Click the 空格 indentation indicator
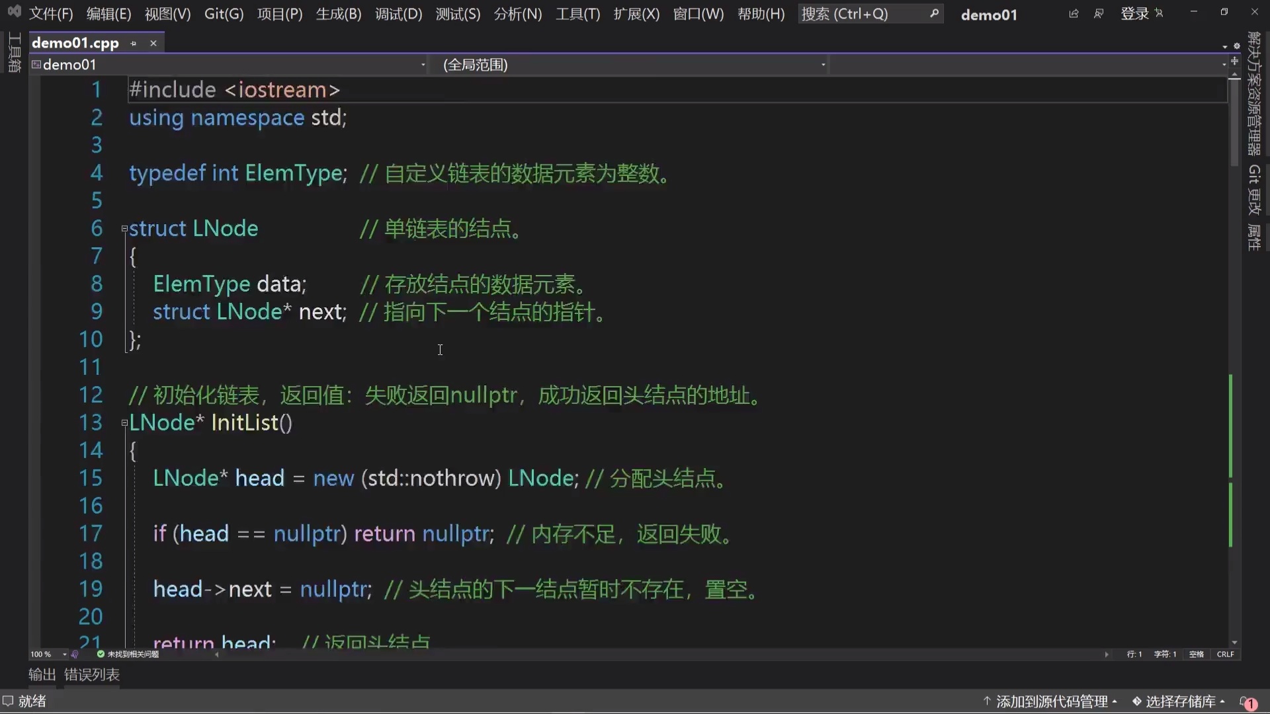Image resolution: width=1270 pixels, height=714 pixels. click(x=1196, y=654)
